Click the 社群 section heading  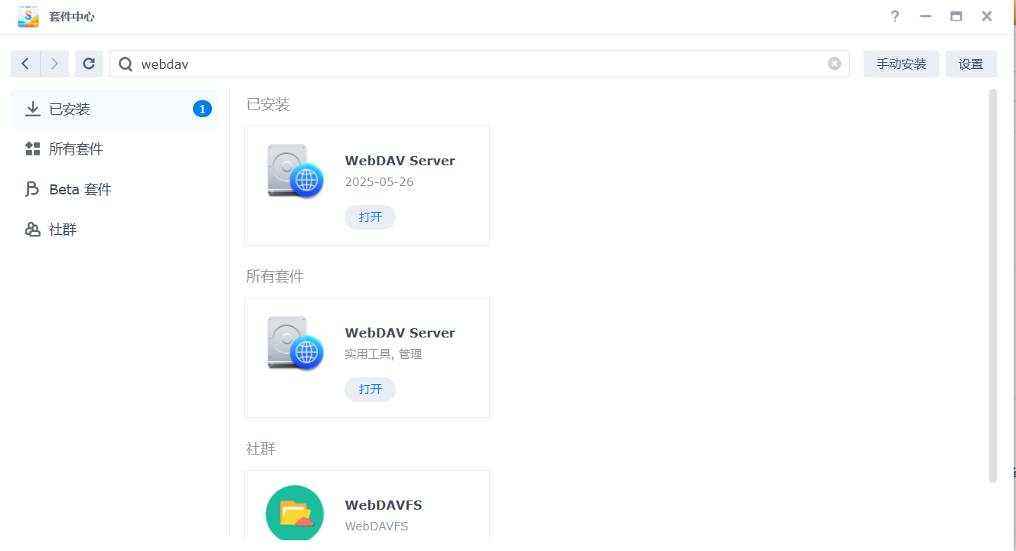click(x=260, y=449)
